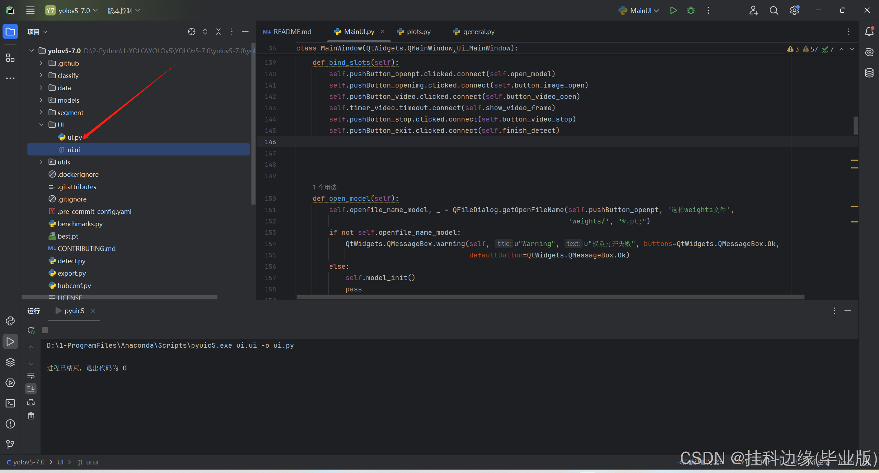Open the Notifications bell
Viewport: 879px width, 473px height.
869,32
